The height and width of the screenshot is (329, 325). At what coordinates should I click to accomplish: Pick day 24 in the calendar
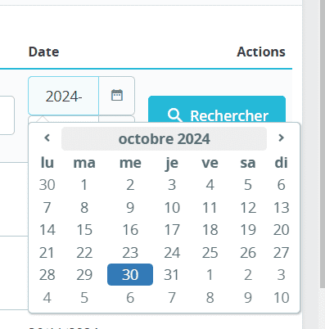172,253
